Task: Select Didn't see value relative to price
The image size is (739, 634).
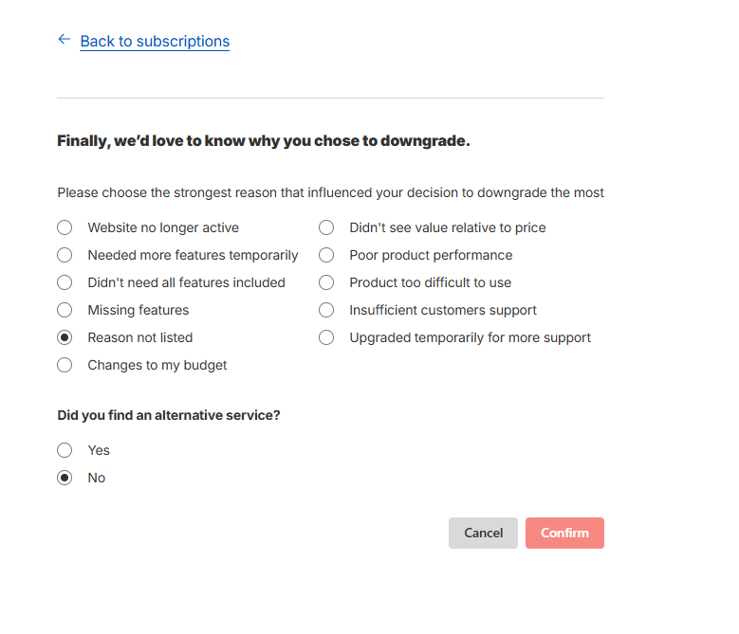Action: coord(326,227)
